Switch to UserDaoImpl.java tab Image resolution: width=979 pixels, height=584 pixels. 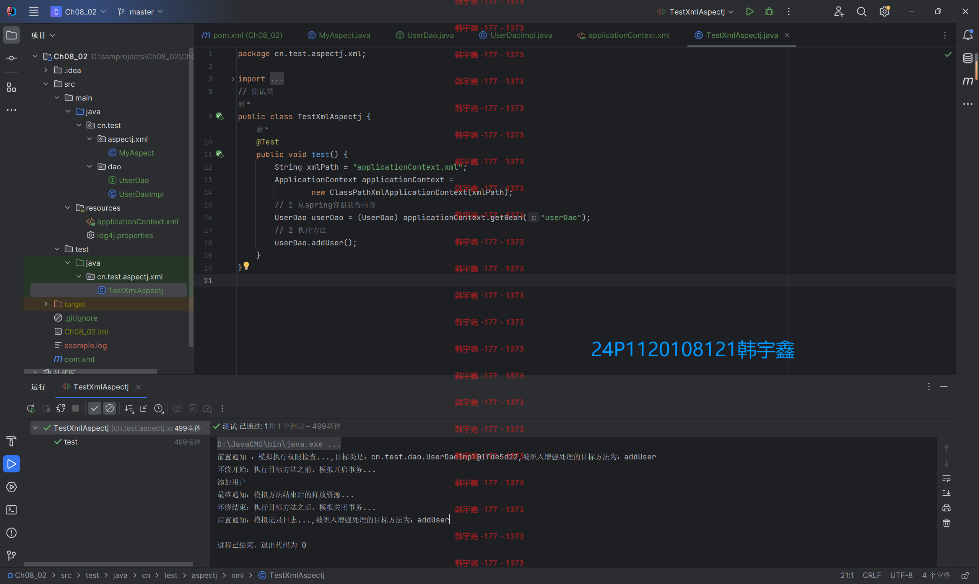516,35
